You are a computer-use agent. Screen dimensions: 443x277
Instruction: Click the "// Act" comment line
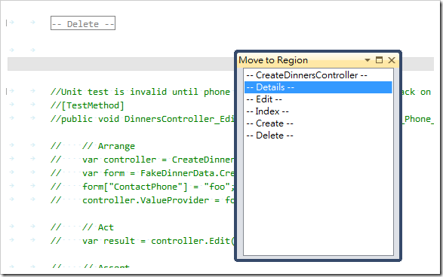coord(82,227)
